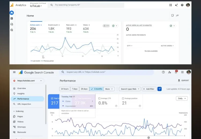Open Pages under Indexing
Image resolution: width=201 pixels, height=139 pixels.
[27, 116]
